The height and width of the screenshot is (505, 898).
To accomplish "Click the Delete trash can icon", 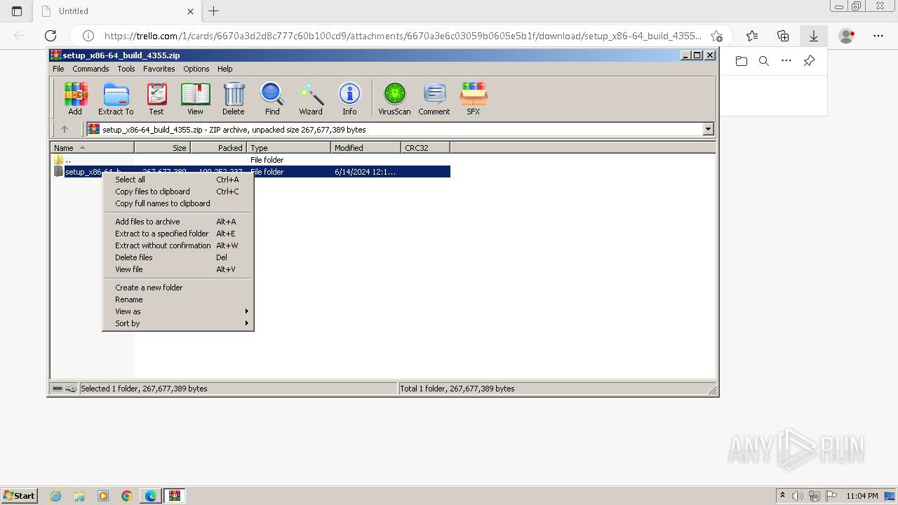I will (x=234, y=98).
